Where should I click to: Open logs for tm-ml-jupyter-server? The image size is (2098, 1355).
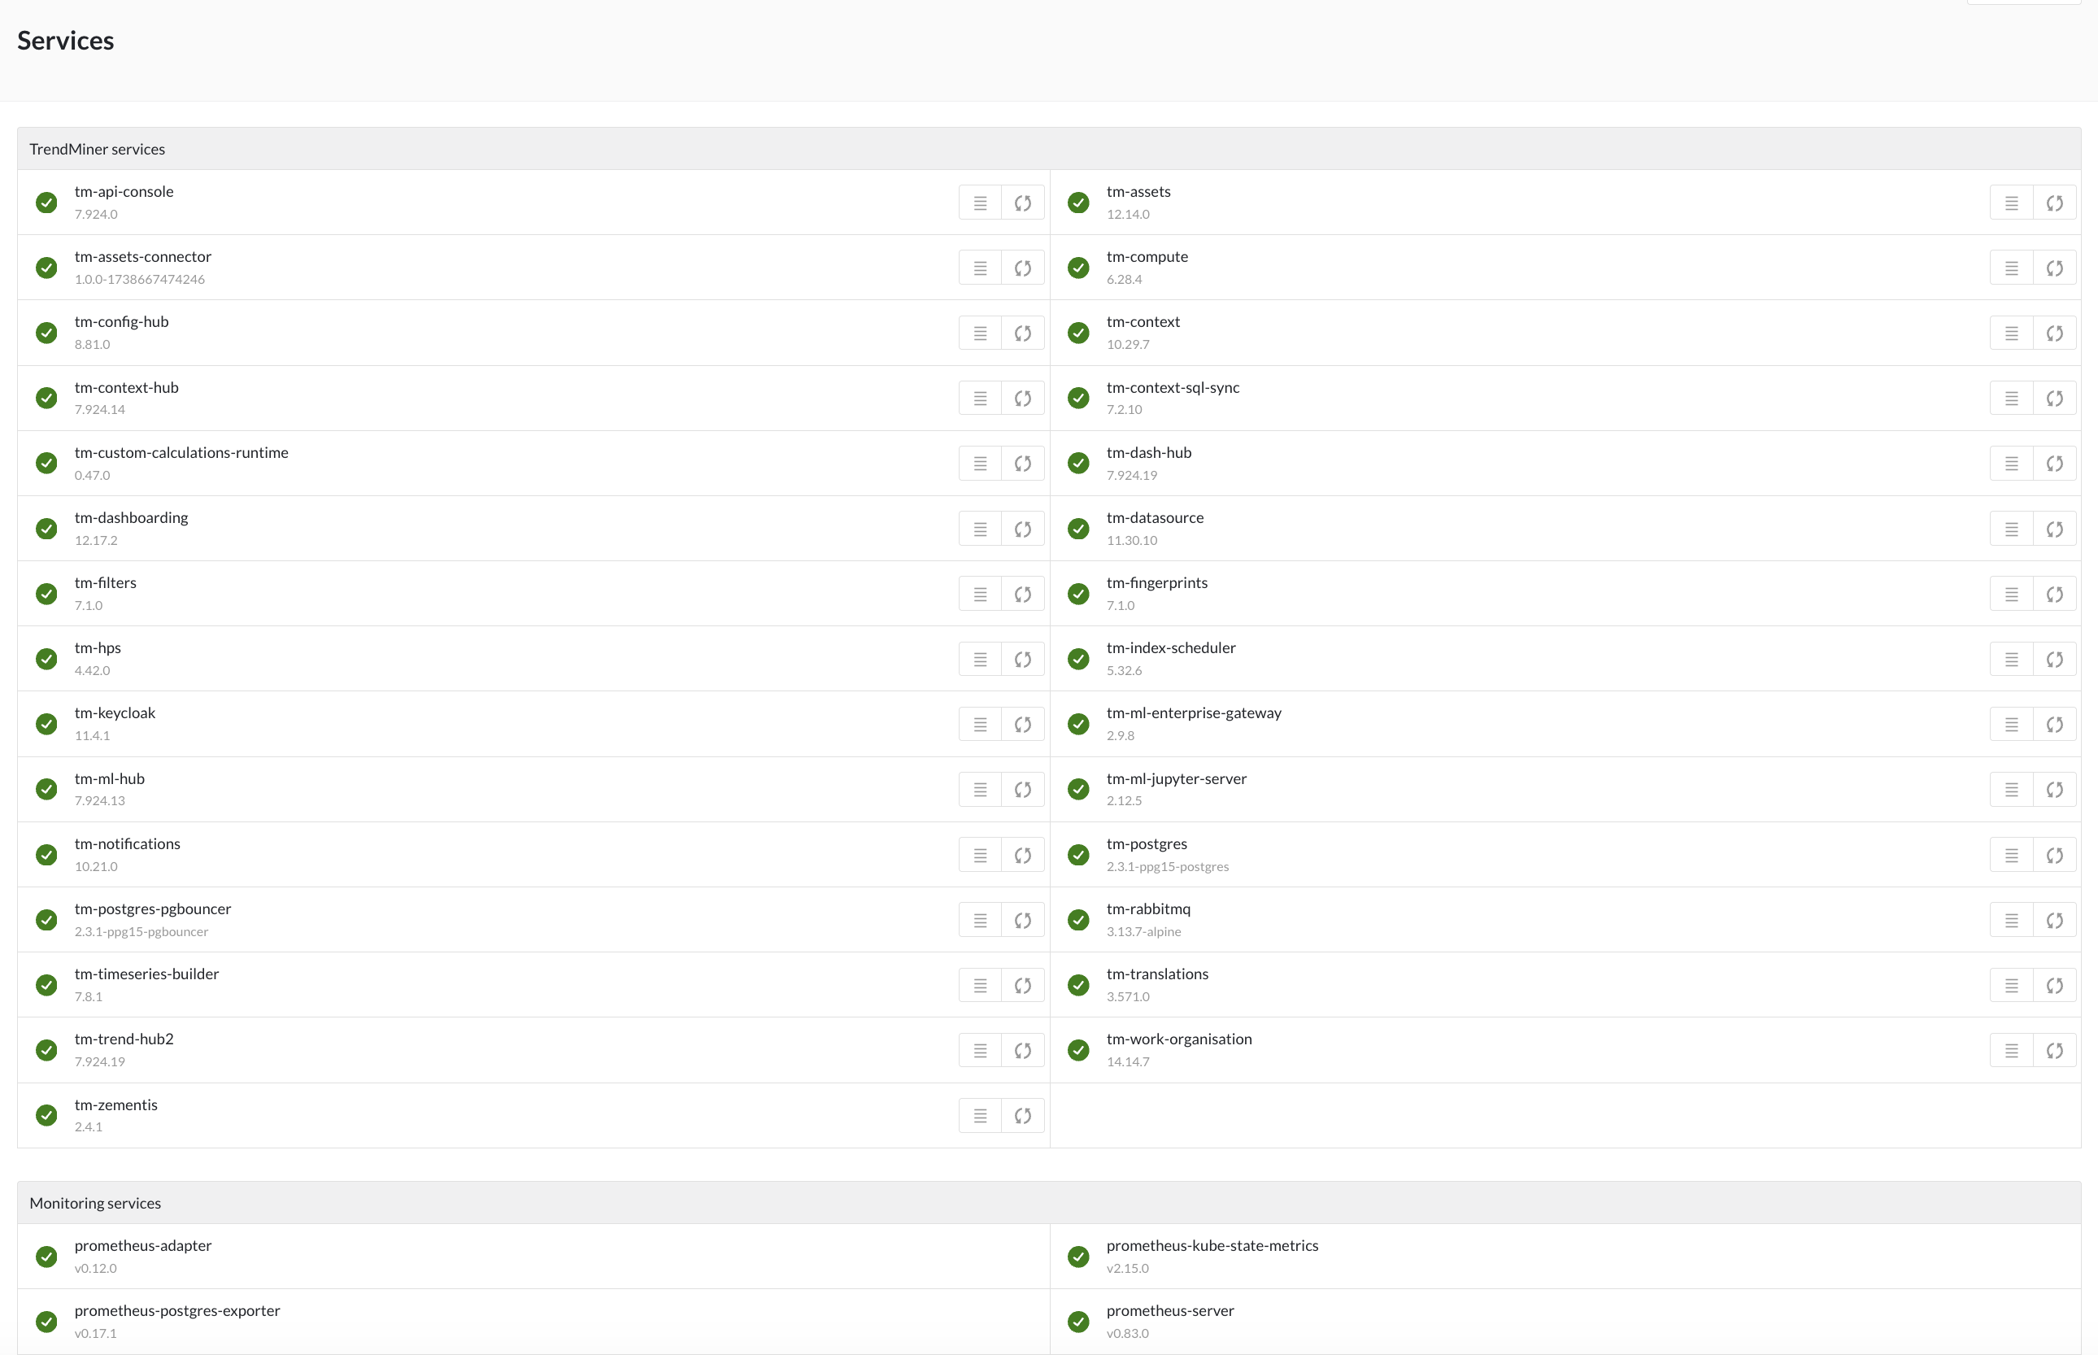click(2011, 790)
